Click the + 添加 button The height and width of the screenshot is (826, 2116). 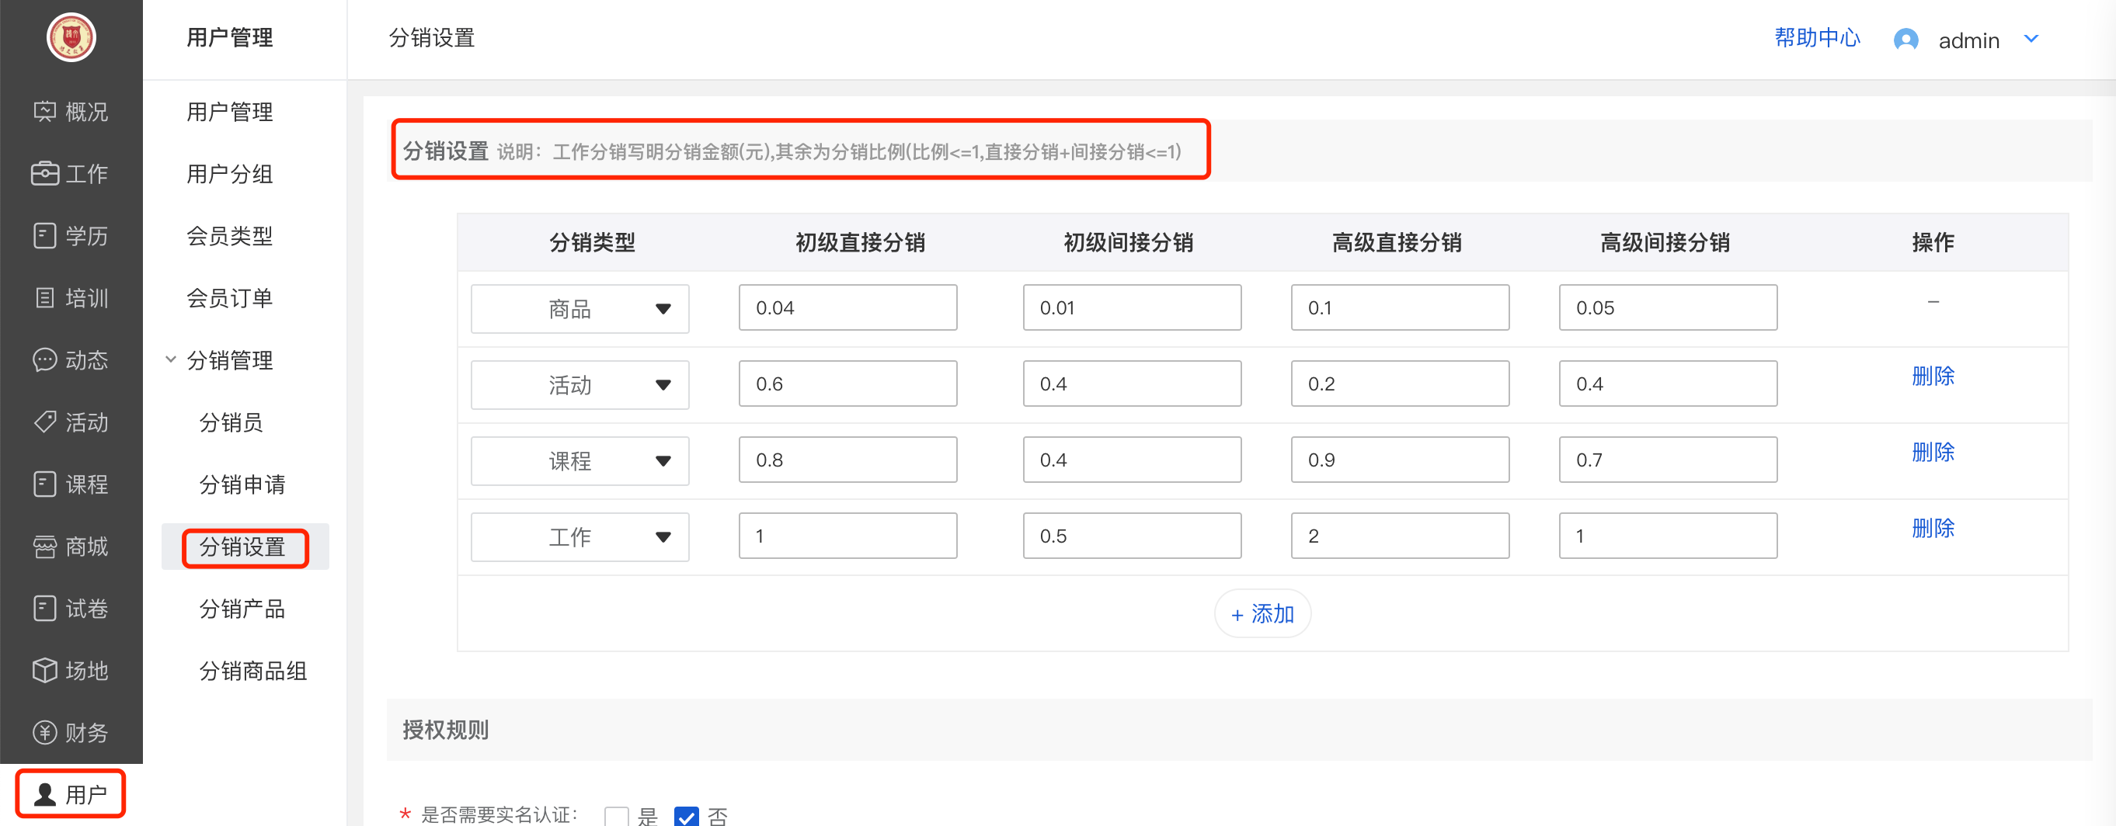coord(1262,613)
